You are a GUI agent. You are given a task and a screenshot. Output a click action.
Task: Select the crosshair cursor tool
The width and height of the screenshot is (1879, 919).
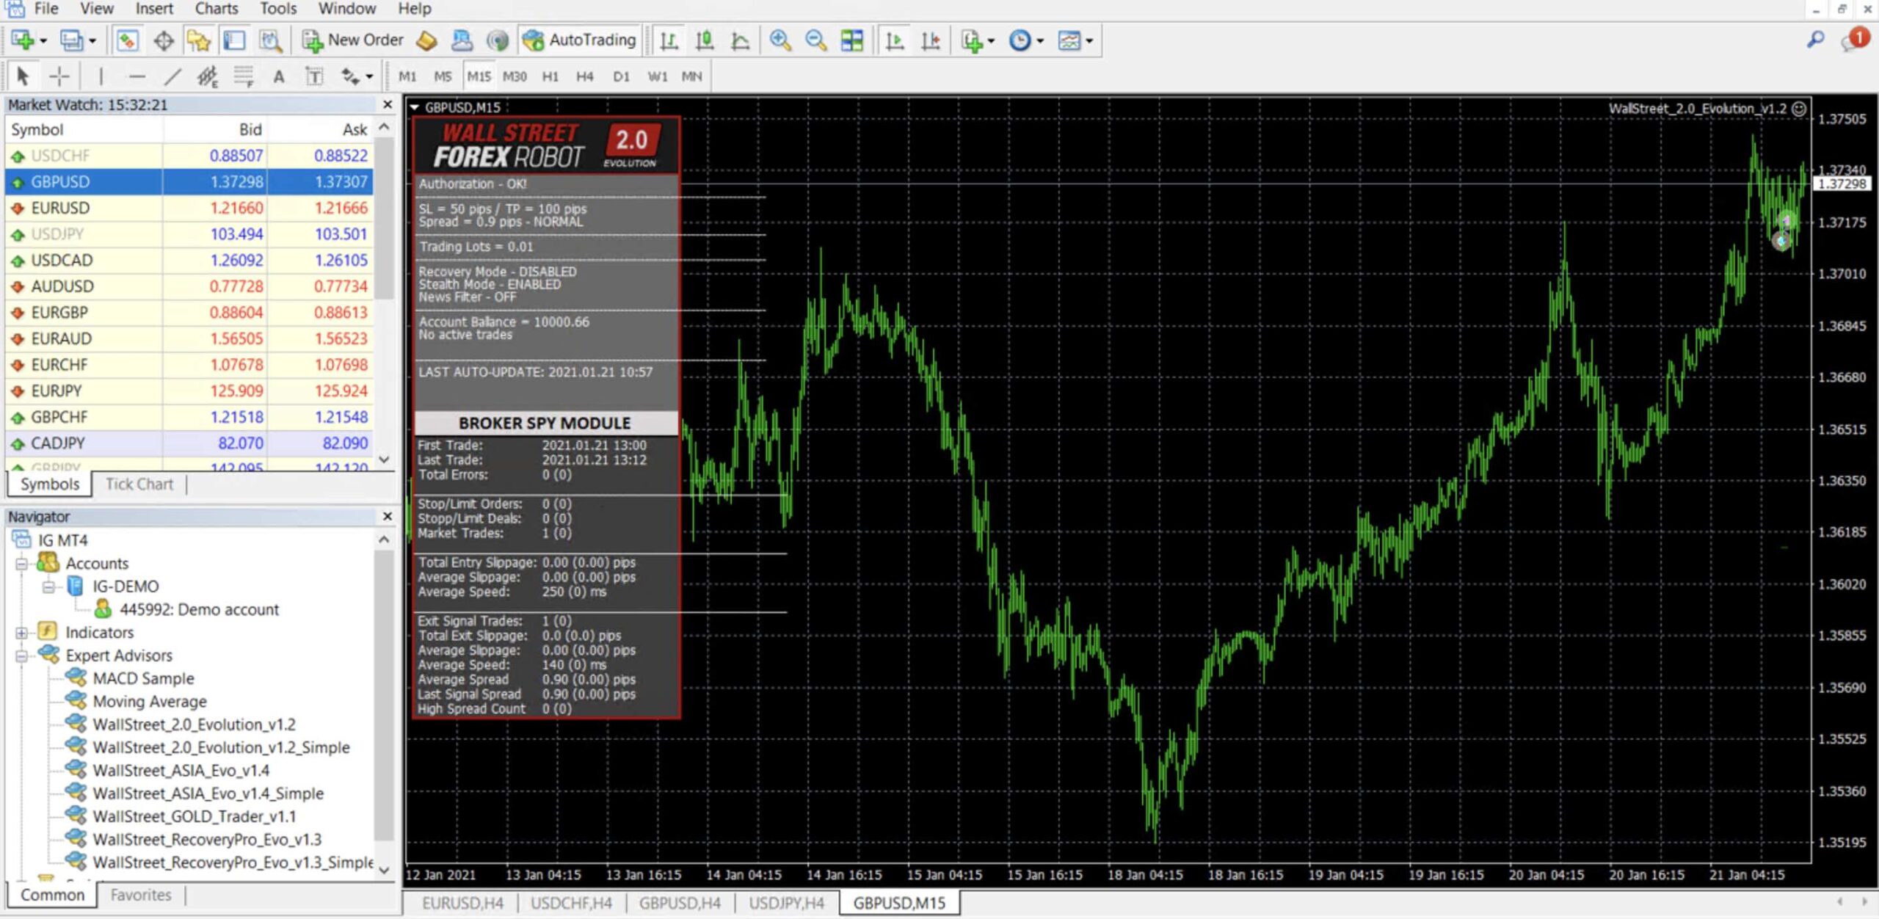59,76
